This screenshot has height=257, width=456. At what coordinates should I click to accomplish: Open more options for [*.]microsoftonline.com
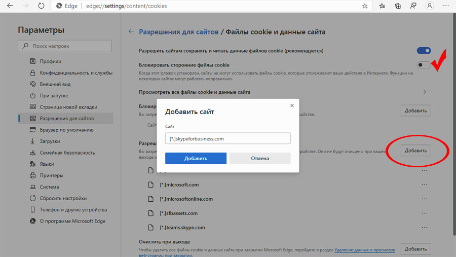(x=425, y=199)
